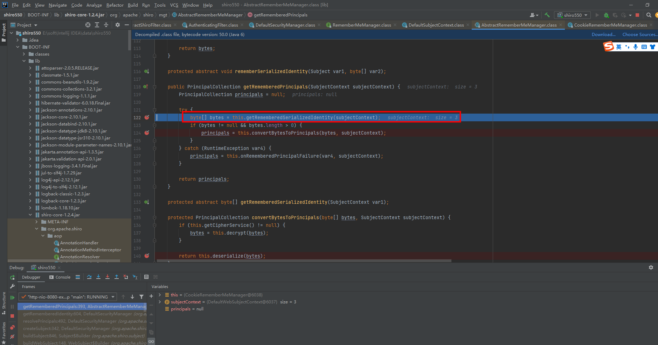The image size is (658, 345).
Task: Stop the debug session with red square
Action: pos(12,316)
